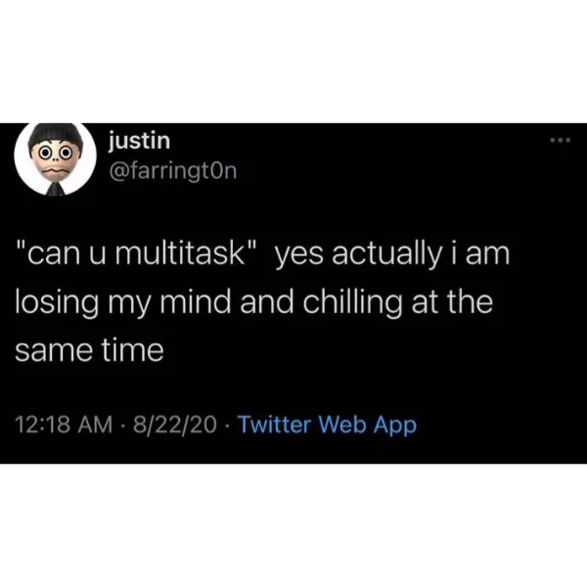Image resolution: width=587 pixels, height=587 pixels.
Task: Click the dot separator before Twitter Web App
Action: tap(228, 426)
